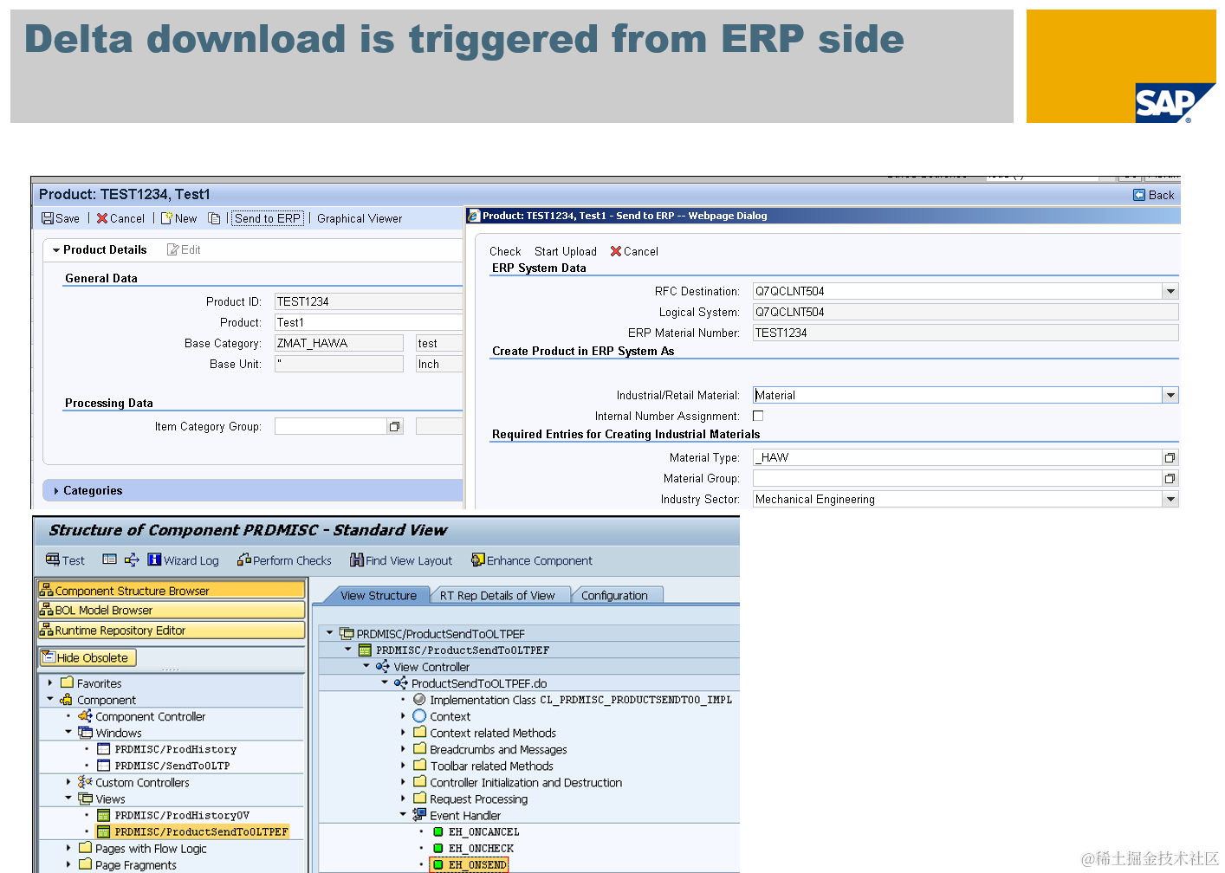Click the Send to ERP button
This screenshot has width=1225, height=873.
[x=268, y=218]
